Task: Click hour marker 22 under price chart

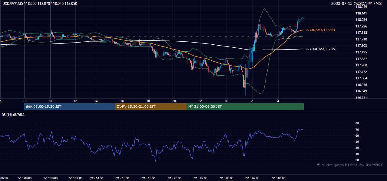Action: [200, 101]
